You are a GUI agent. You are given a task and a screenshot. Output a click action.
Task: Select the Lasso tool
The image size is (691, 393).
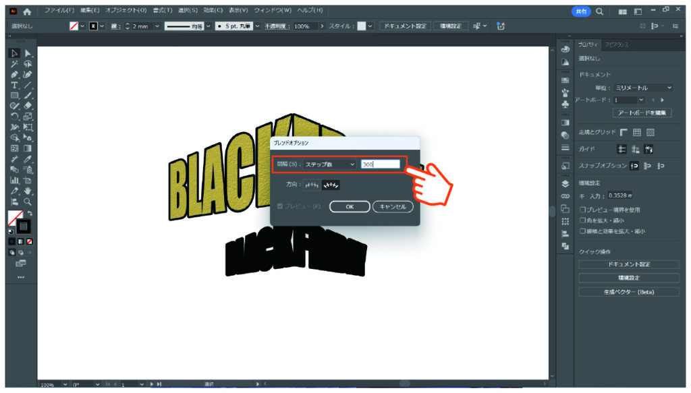(28, 64)
